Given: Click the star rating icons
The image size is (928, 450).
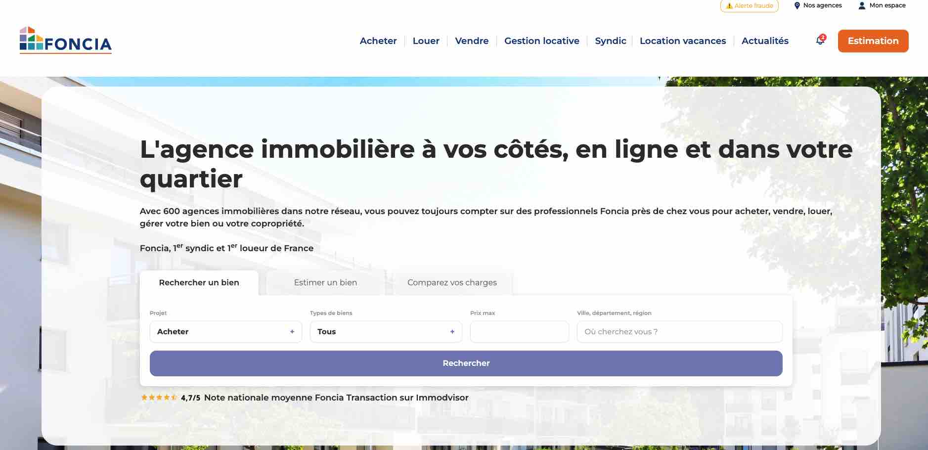Looking at the screenshot, I should 159,397.
